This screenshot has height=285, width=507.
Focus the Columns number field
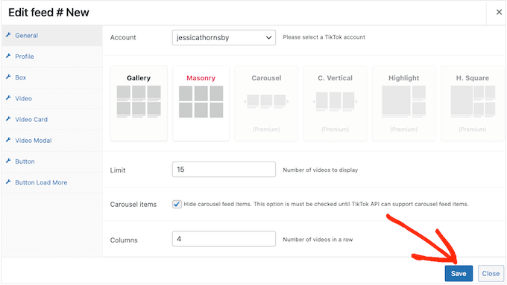click(224, 239)
